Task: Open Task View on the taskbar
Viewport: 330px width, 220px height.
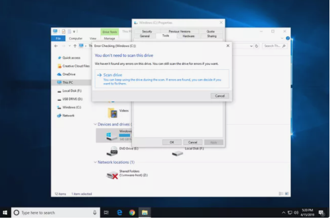Action: [106, 213]
